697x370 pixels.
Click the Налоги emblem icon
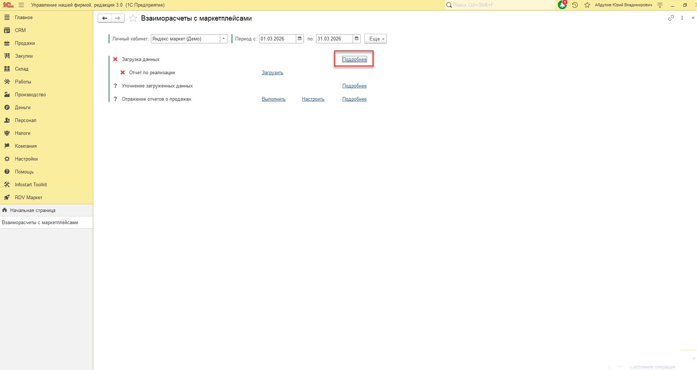pyautogui.click(x=7, y=133)
